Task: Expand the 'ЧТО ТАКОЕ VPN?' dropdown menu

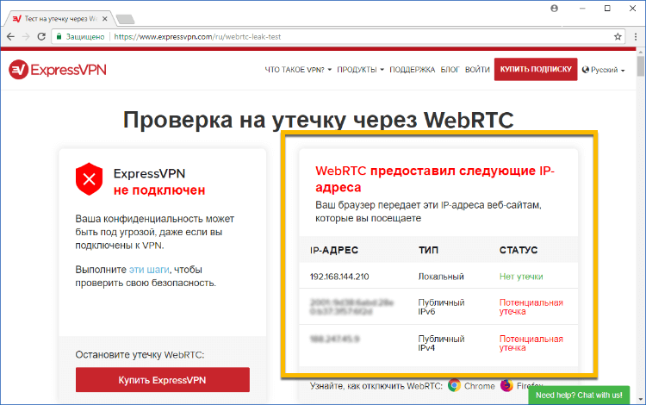Action: click(x=298, y=70)
